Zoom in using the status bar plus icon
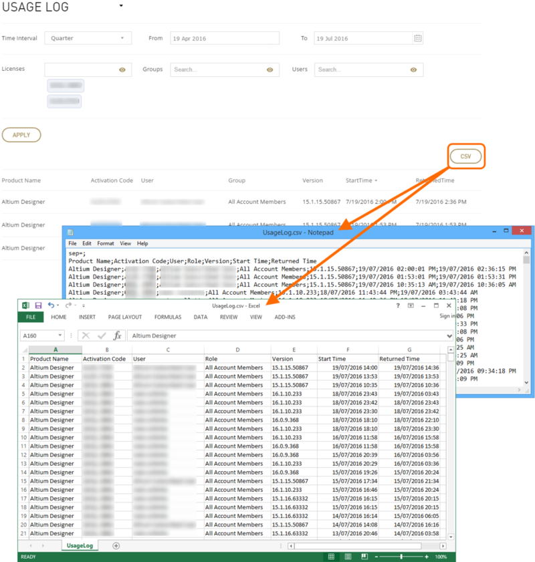Image resolution: width=535 pixels, height=562 pixels. coord(427,556)
